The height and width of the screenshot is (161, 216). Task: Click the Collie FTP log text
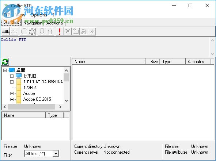click(14, 40)
